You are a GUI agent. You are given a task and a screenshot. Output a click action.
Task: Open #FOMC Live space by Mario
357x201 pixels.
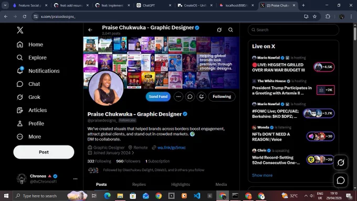click(x=275, y=114)
